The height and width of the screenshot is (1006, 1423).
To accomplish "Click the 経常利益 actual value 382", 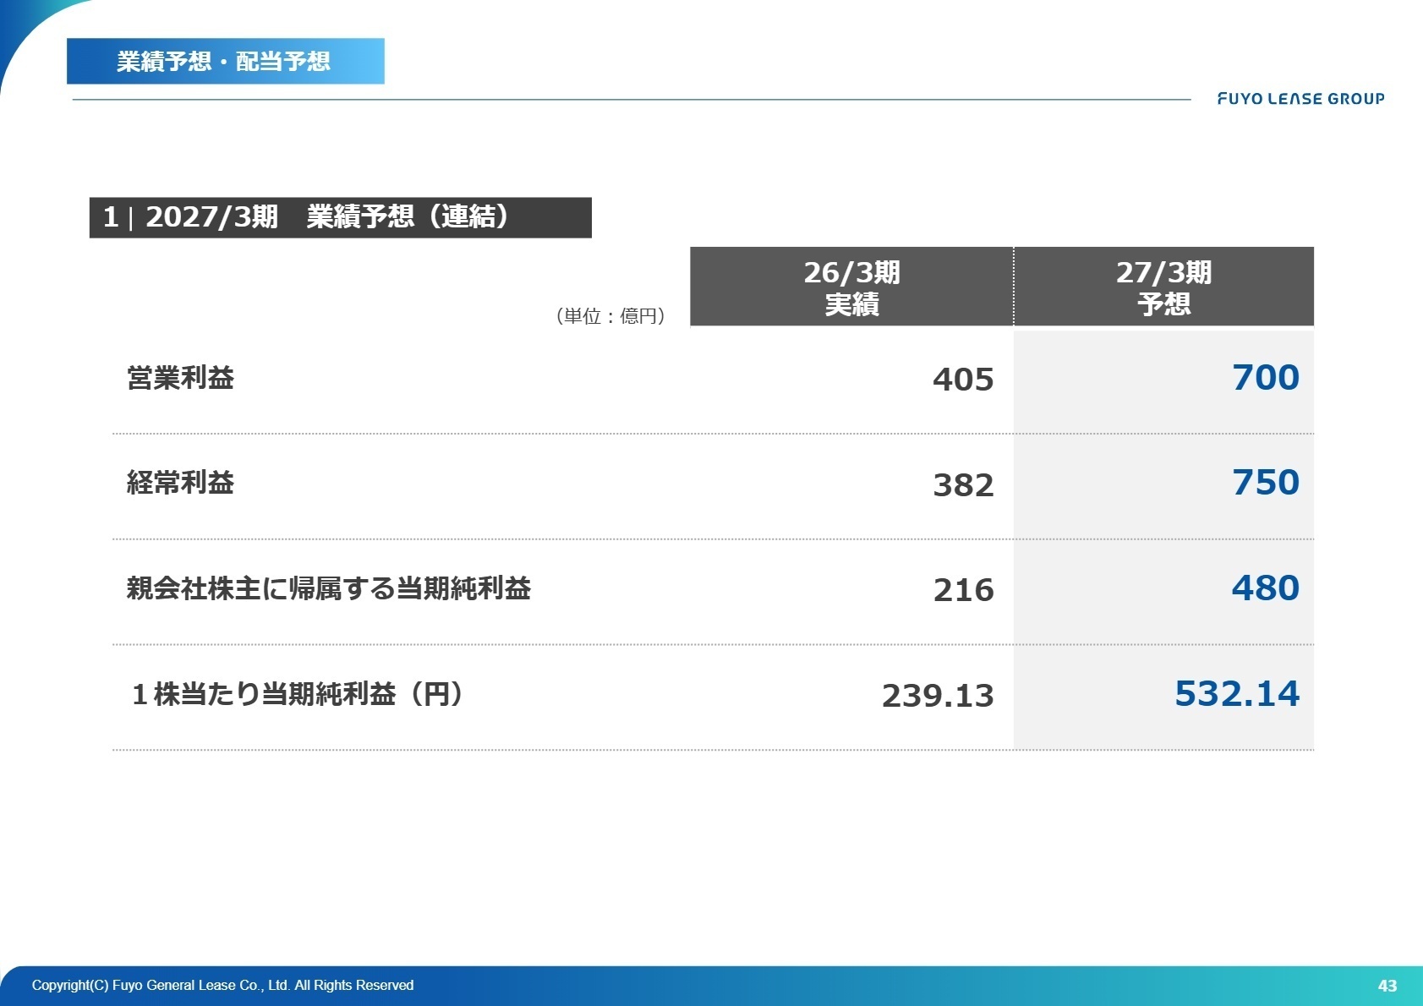I will (963, 485).
